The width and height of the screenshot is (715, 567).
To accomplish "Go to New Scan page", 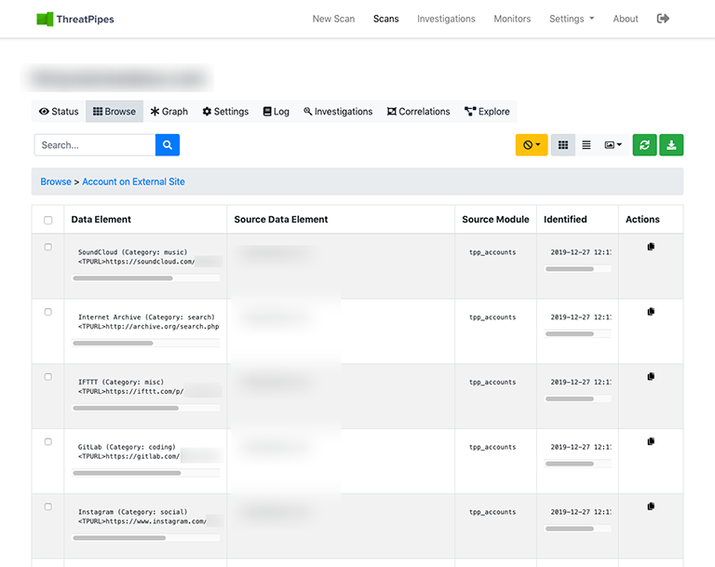I will click(333, 19).
